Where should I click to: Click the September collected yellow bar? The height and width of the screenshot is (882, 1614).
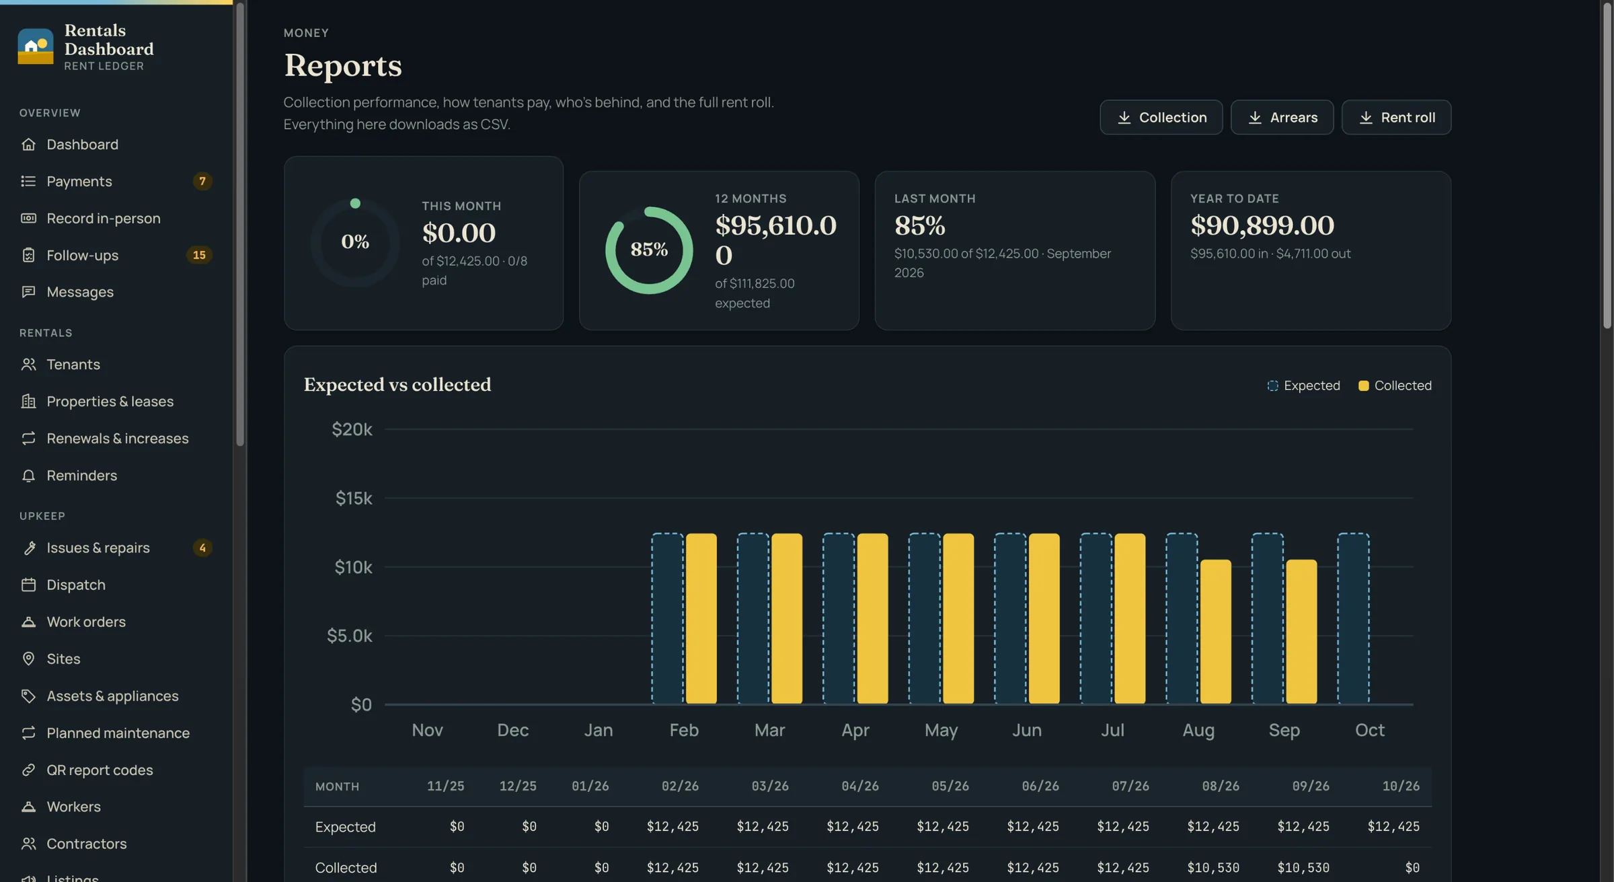tap(1301, 632)
